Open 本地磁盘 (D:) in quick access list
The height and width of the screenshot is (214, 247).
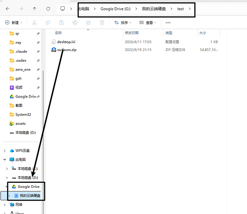click(x=26, y=133)
